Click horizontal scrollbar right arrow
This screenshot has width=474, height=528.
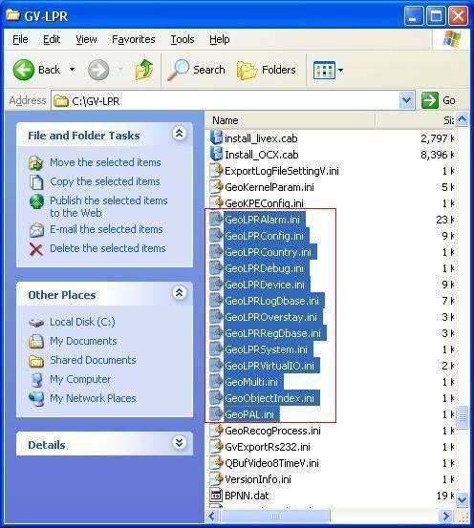click(446, 516)
